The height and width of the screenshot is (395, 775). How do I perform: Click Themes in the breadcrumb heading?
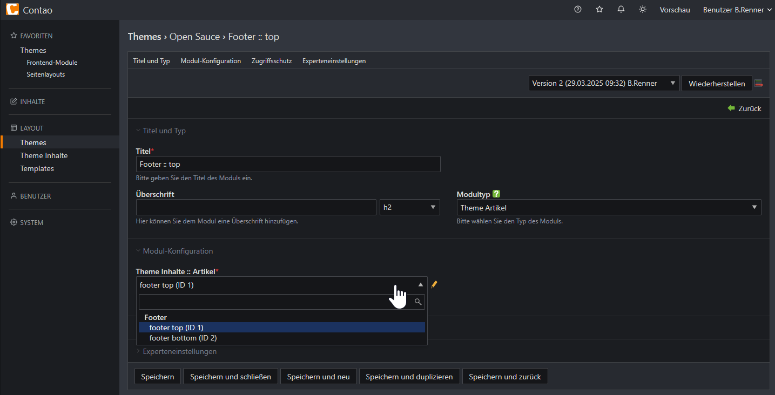pos(144,37)
